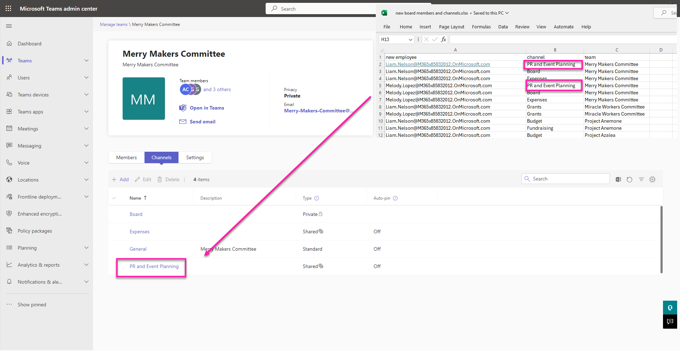This screenshot has height=351, width=680.
Task: Switch to the Settings tab
Action: coord(195,157)
